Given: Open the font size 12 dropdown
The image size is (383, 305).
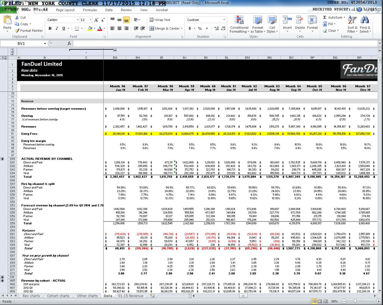Looking at the screenshot, I should click(90, 20).
